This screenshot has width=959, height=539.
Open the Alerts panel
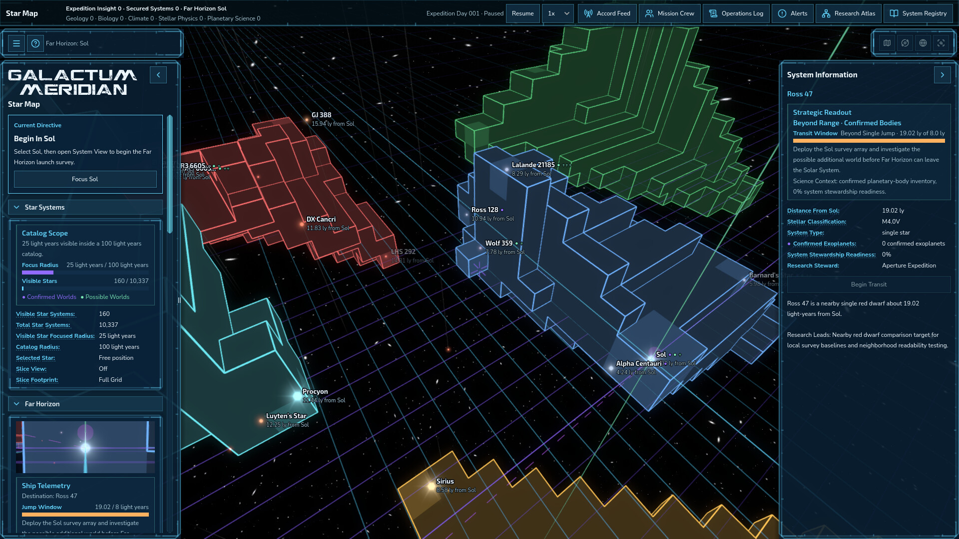pos(793,13)
